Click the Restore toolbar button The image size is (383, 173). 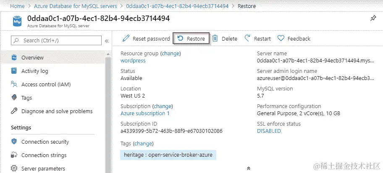pos(191,39)
